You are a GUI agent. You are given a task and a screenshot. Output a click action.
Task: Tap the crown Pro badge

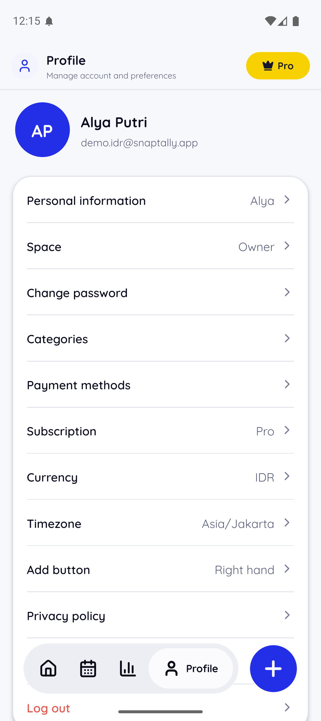click(x=278, y=66)
